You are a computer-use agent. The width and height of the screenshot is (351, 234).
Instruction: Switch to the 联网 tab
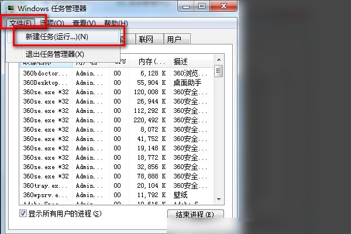pyautogui.click(x=149, y=39)
